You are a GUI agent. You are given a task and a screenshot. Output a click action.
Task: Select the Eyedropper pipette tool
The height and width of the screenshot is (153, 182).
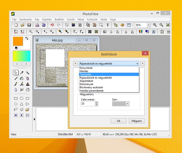tap(22, 73)
